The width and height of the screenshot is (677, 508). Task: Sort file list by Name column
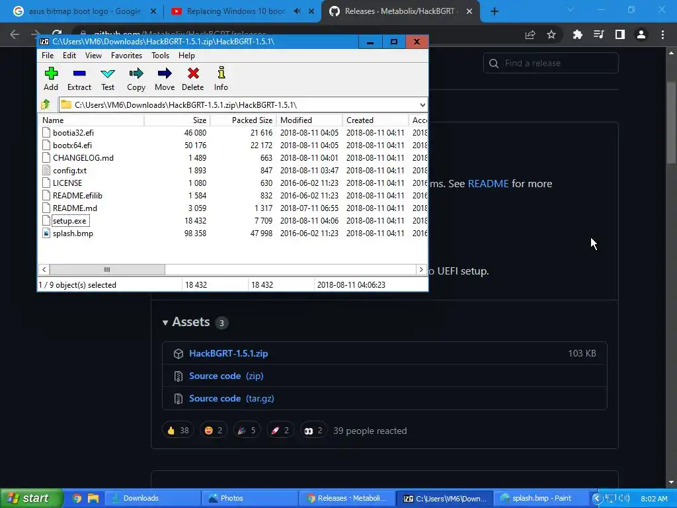(91, 120)
